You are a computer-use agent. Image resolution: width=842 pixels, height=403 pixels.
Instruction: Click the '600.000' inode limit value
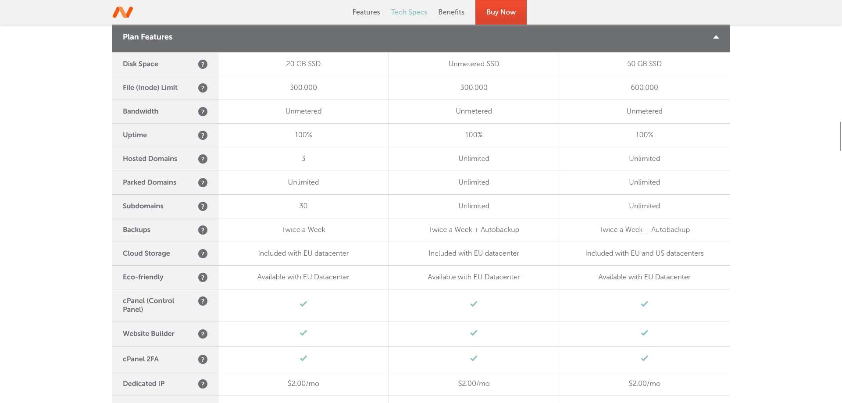[x=644, y=87]
